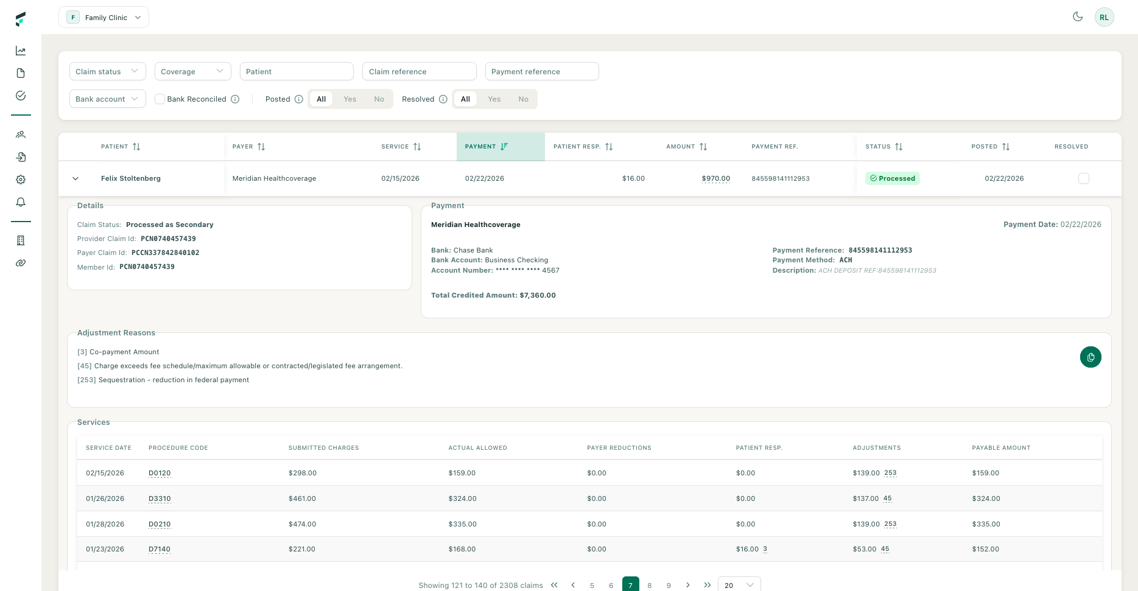Open the Bank account dropdown
The width and height of the screenshot is (1138, 591).
pos(107,99)
